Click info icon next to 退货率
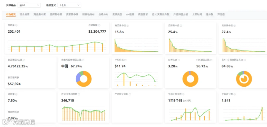Viewport: 267px width, 127px height. [x=16, y=94]
